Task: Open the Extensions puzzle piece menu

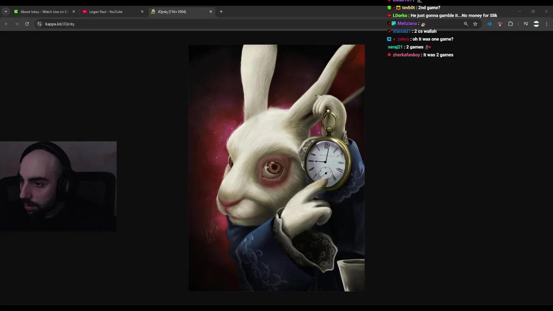Action: (511, 24)
